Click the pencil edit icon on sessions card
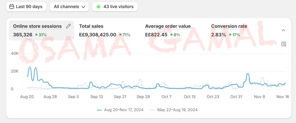The height and width of the screenshot is (123, 296). pos(68,26)
